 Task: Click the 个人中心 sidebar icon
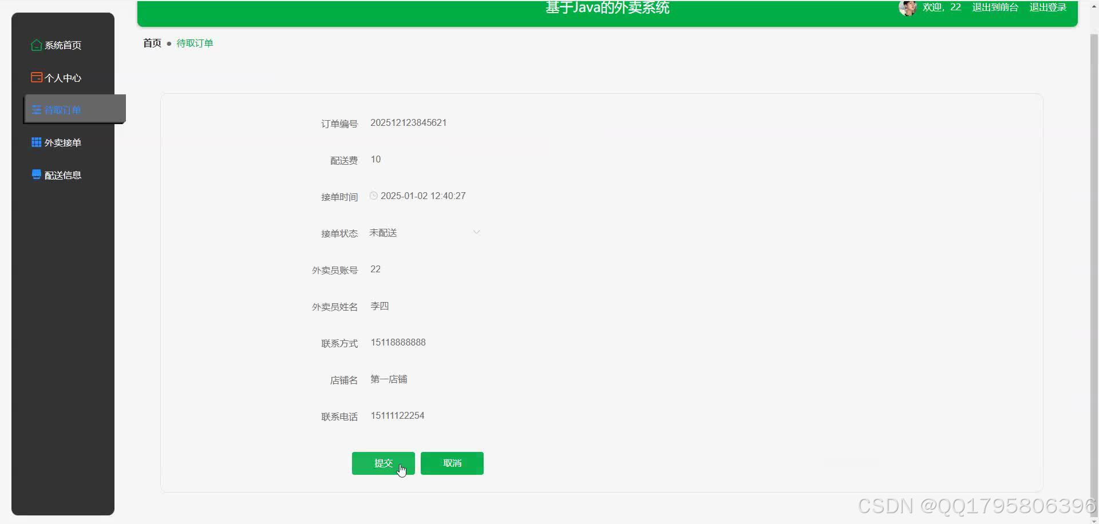pyautogui.click(x=36, y=77)
